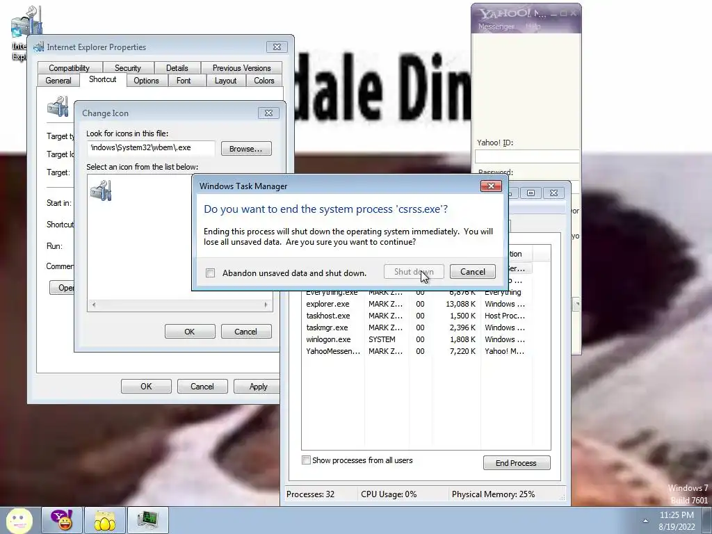Viewport: 712px width, 534px height.
Task: Close the Windows Task Manager prompt
Action: pos(491,186)
